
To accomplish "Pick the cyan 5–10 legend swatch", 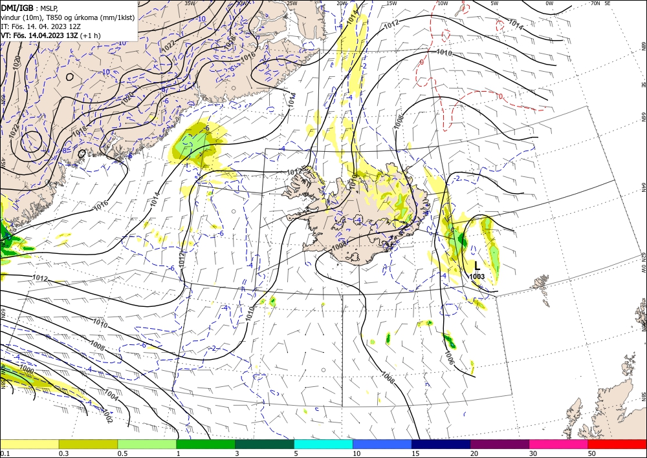I will [x=323, y=444].
